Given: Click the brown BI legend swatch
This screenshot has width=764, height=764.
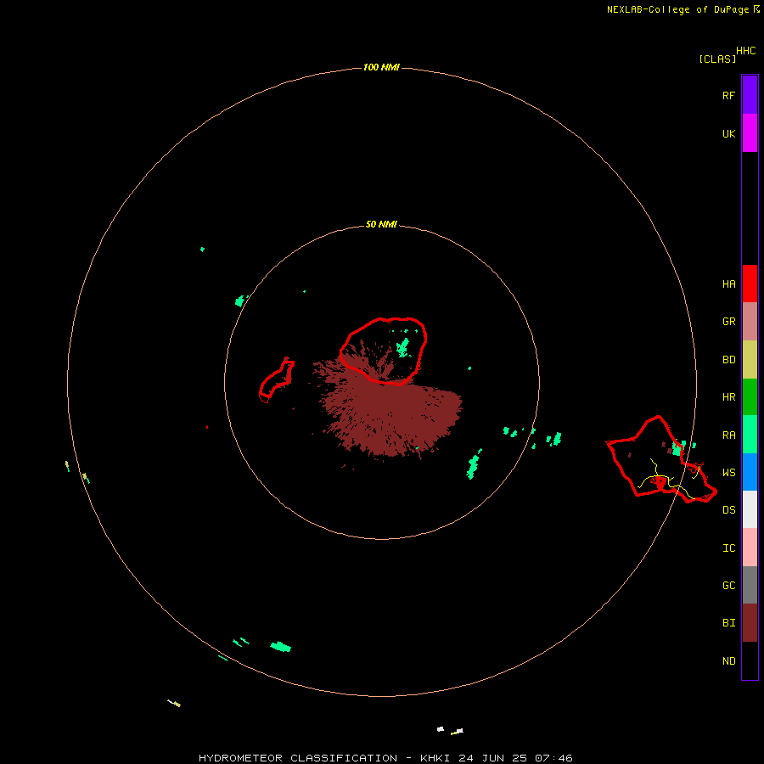Looking at the screenshot, I should [x=750, y=623].
